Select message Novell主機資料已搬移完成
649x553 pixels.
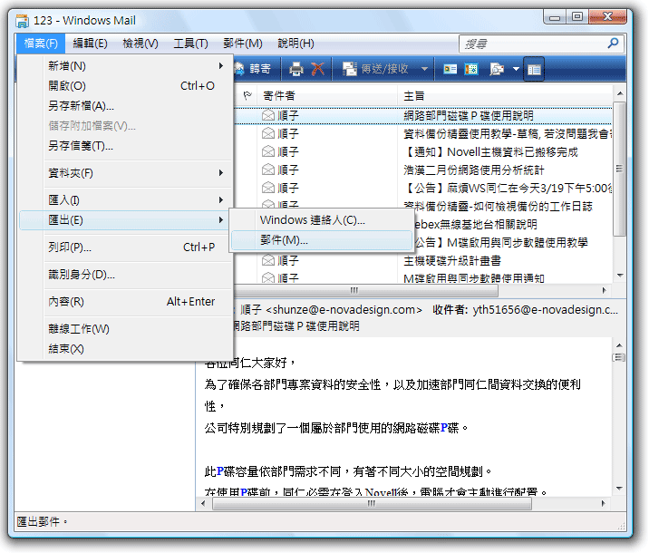click(490, 152)
